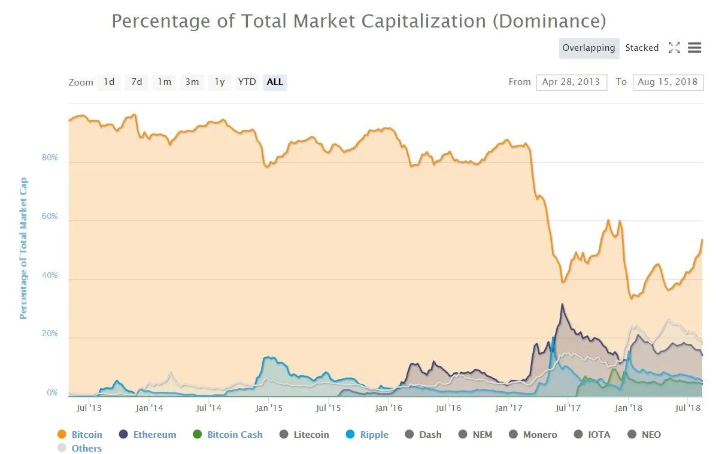Open the chart context menu hamburger icon
The width and height of the screenshot is (716, 454).
click(694, 47)
